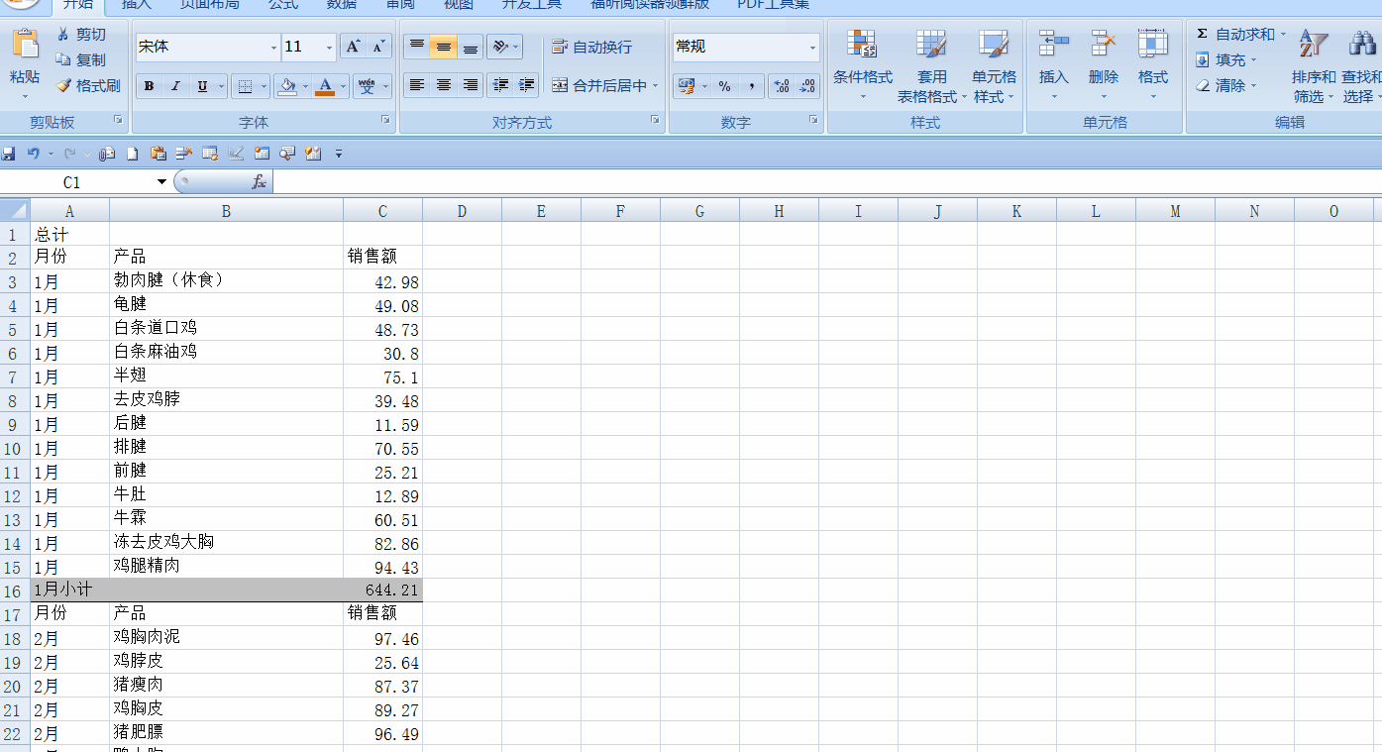Screen dimensions: 1382x752
Task: Open the Customize Quick Access Toolbar arrow
Action: pos(339,154)
